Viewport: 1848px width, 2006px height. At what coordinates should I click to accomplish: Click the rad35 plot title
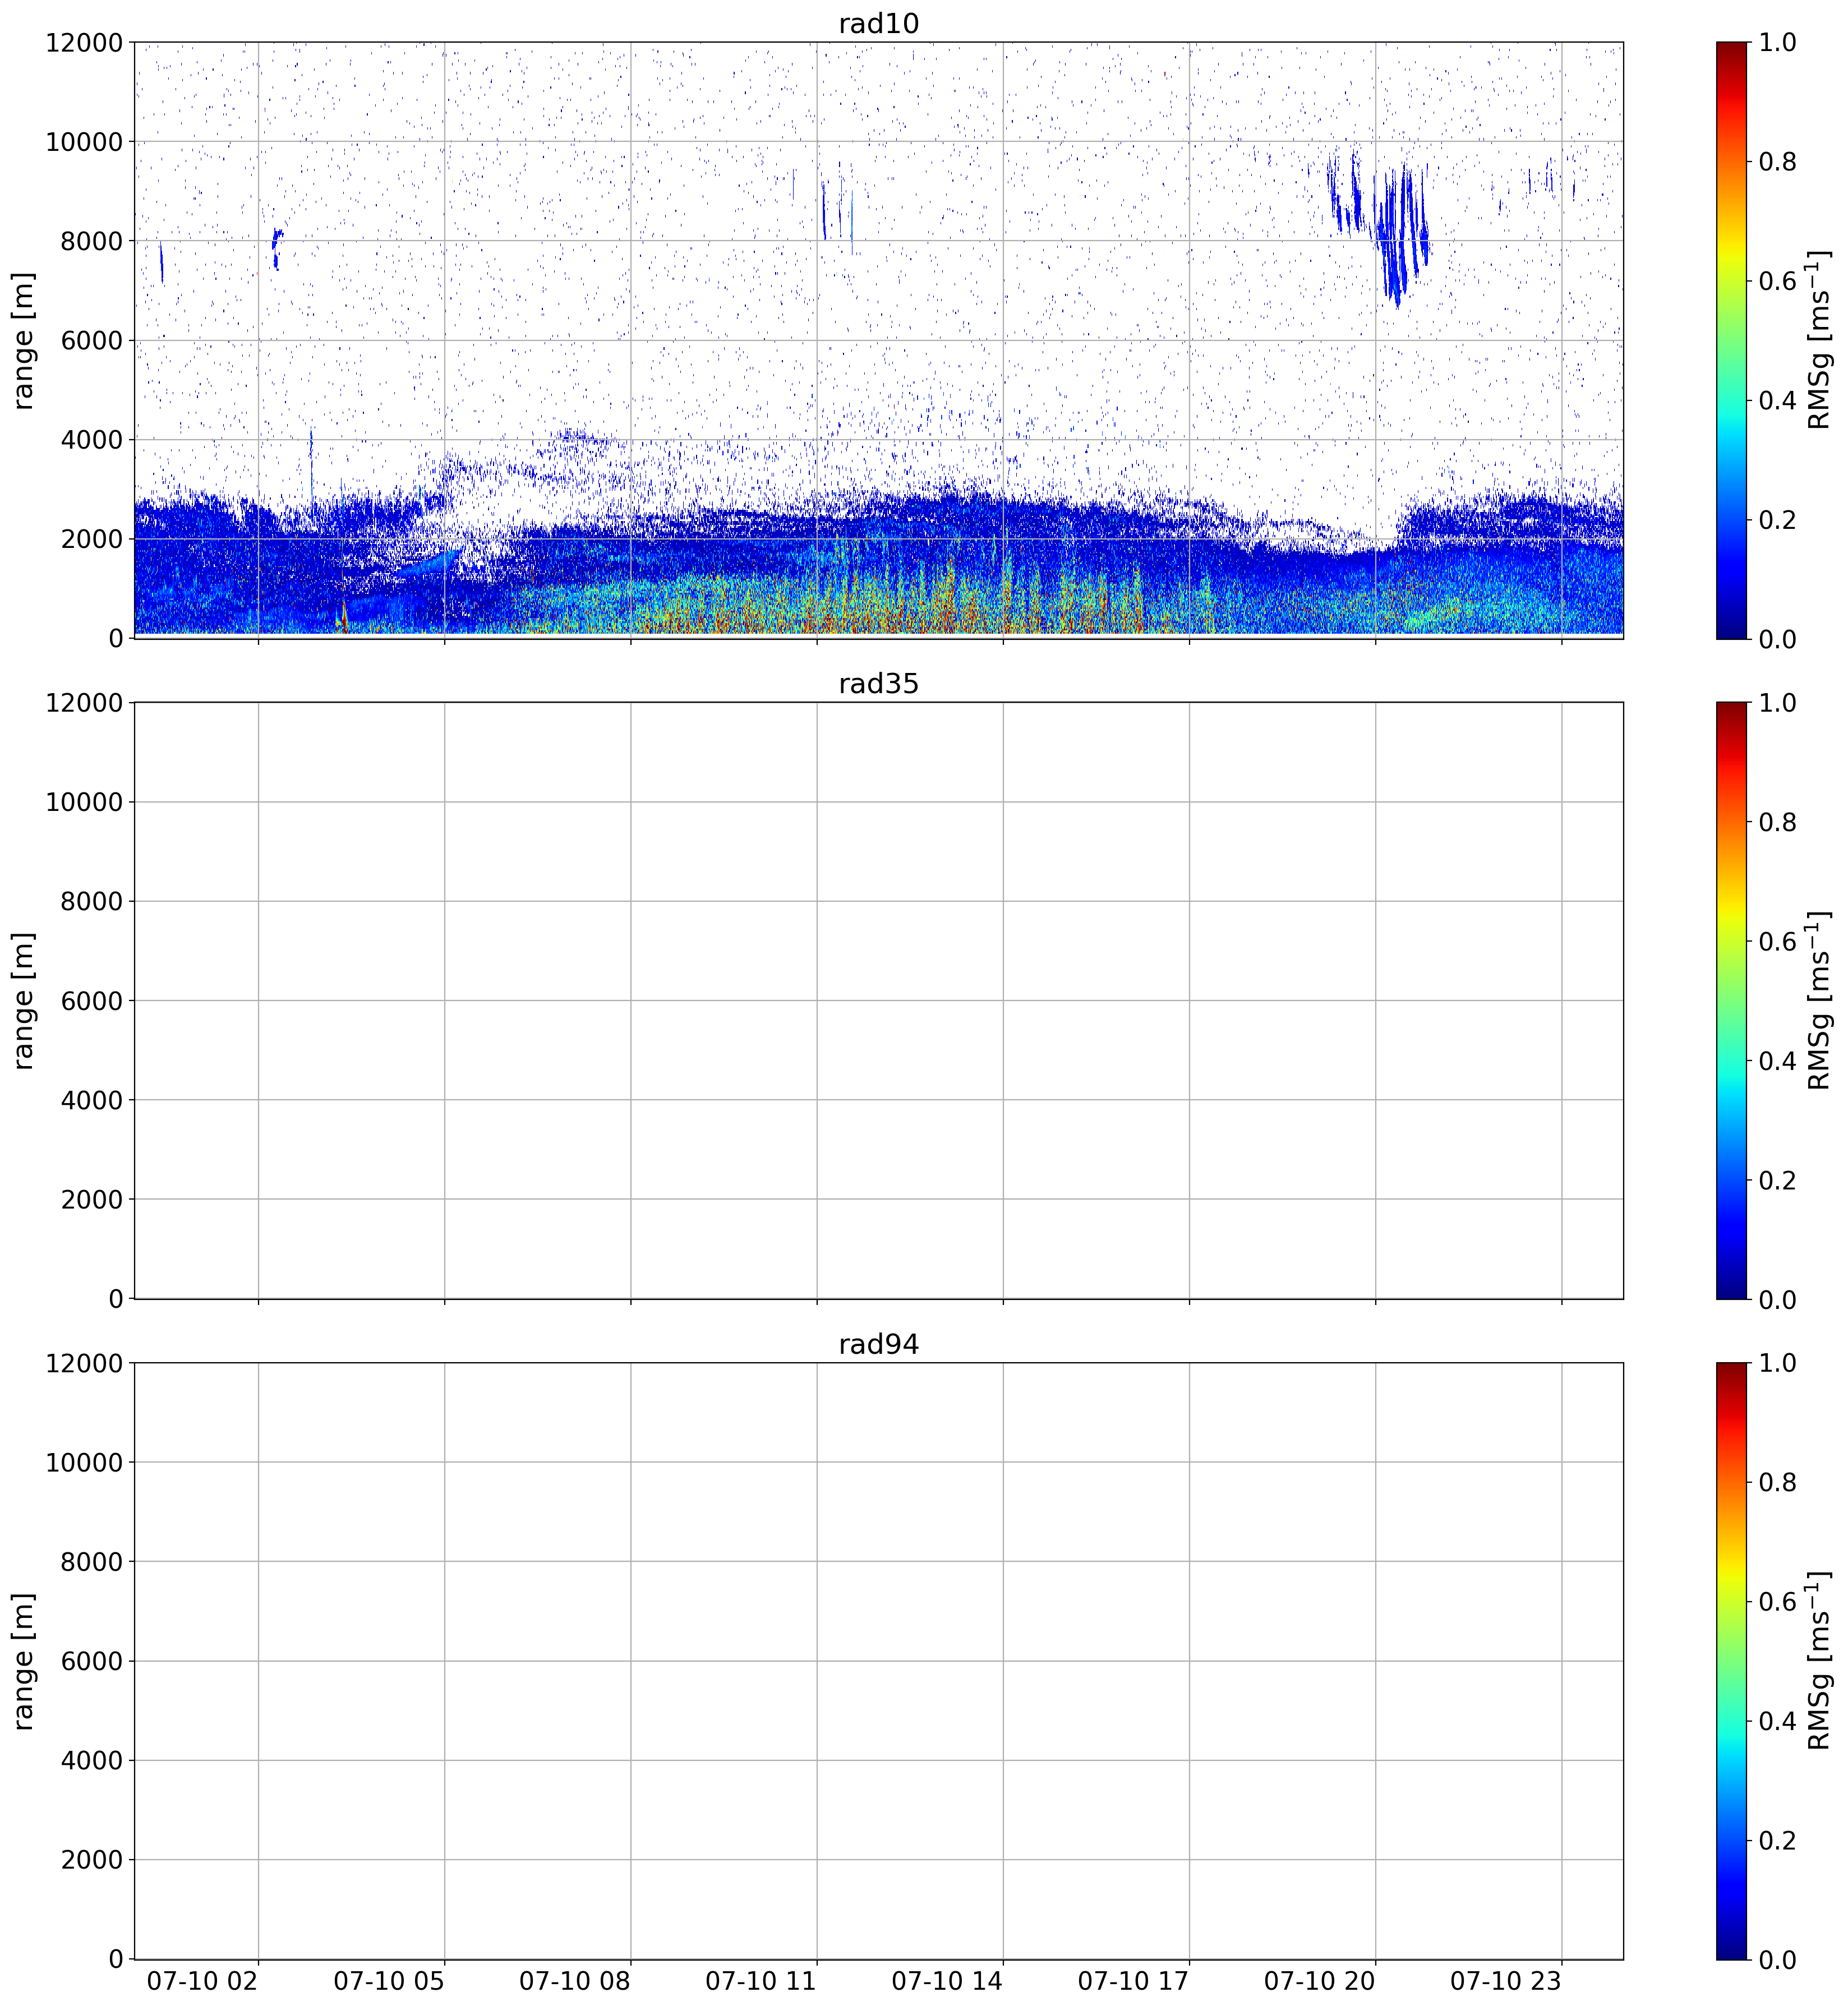[x=878, y=684]
